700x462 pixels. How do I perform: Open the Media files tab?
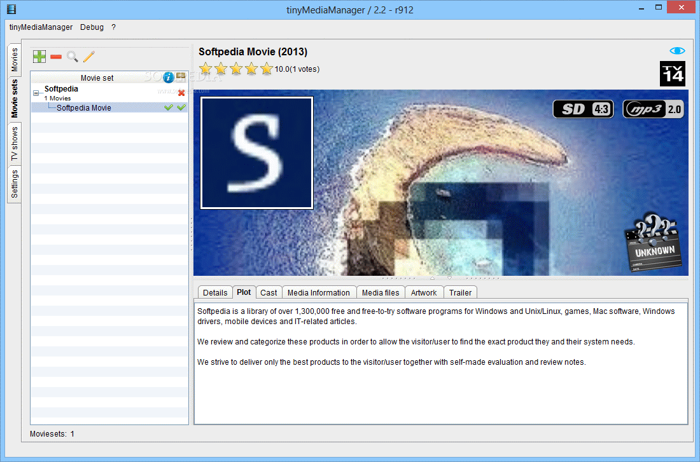coord(381,292)
